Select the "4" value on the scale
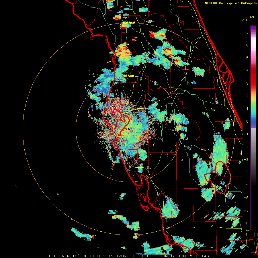258x258 pixels. pos(247,71)
